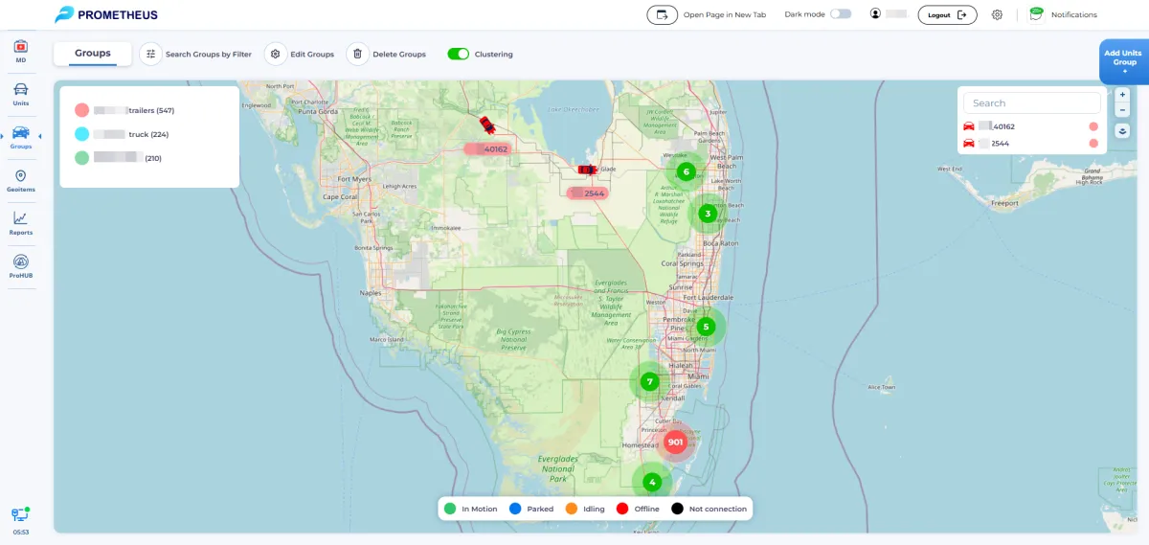The width and height of the screenshot is (1149, 545).
Task: Click the user profile avatar icon
Action: coord(875,13)
